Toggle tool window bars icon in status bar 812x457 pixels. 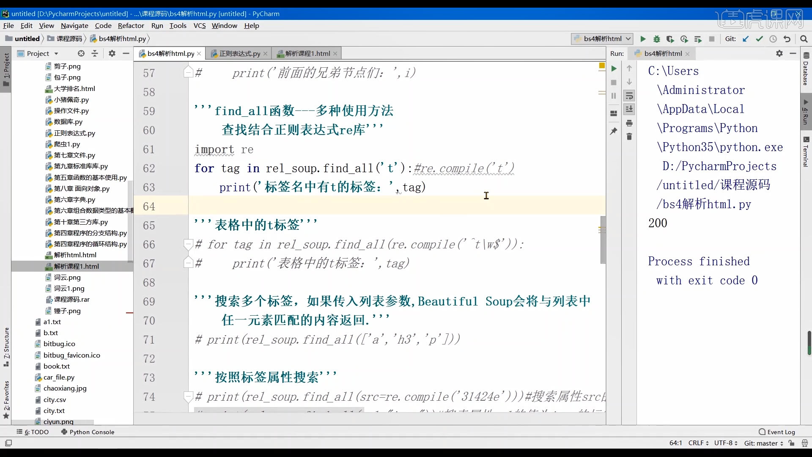pyautogui.click(x=8, y=443)
